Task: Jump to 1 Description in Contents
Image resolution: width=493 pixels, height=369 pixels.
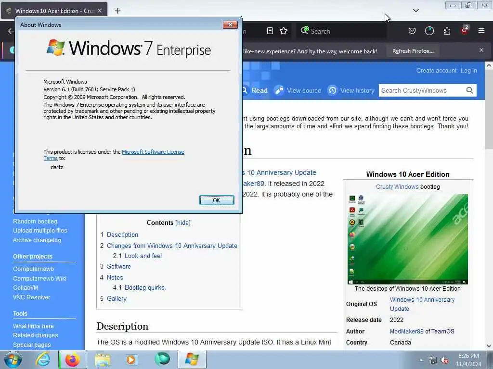Action: tap(122, 234)
